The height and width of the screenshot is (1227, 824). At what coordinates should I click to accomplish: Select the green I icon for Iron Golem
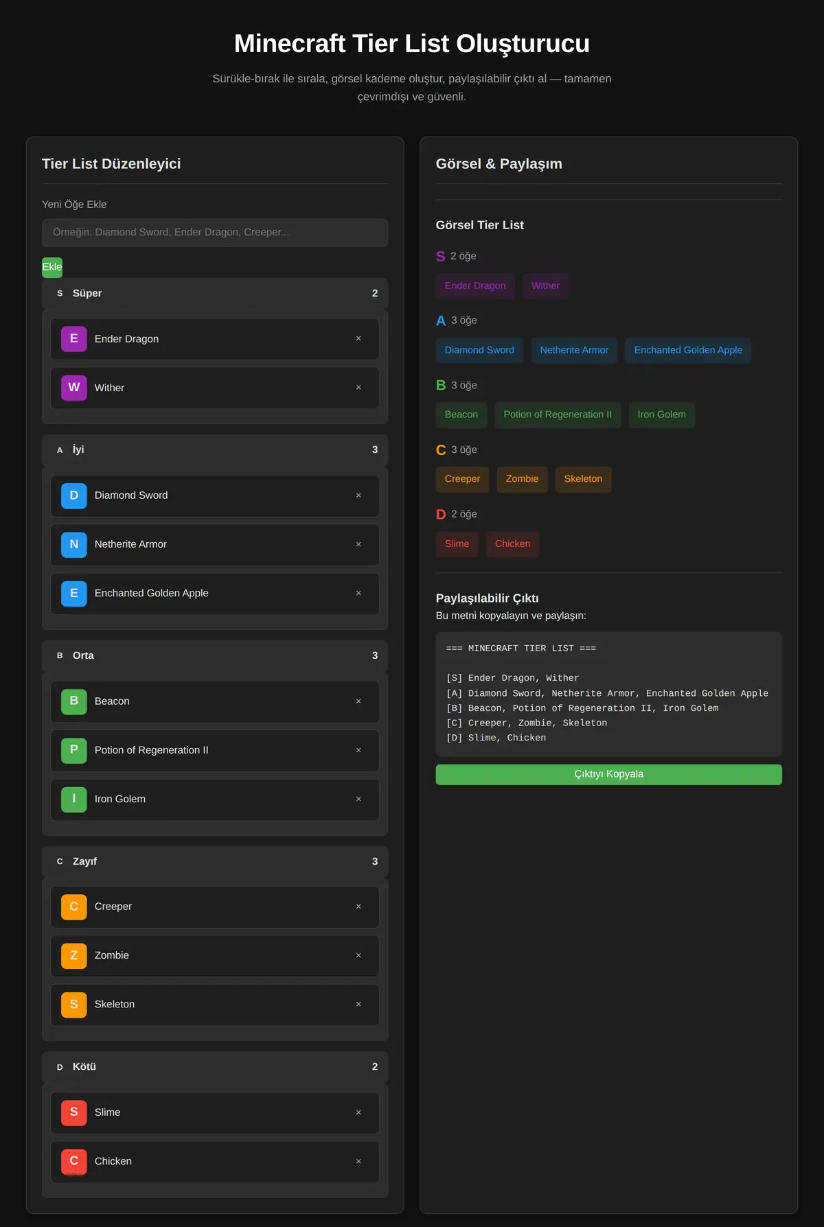(74, 799)
